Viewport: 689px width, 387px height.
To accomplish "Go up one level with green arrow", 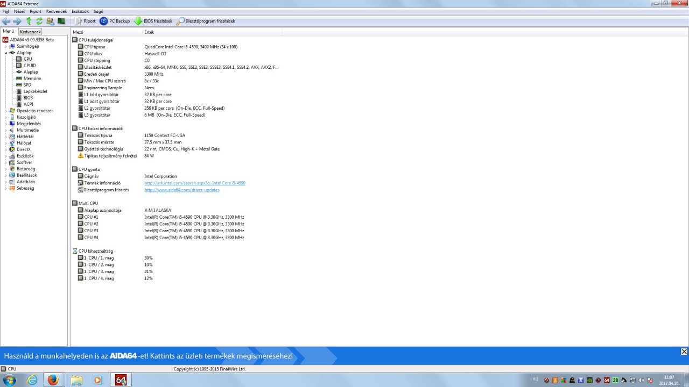I will point(29,21).
